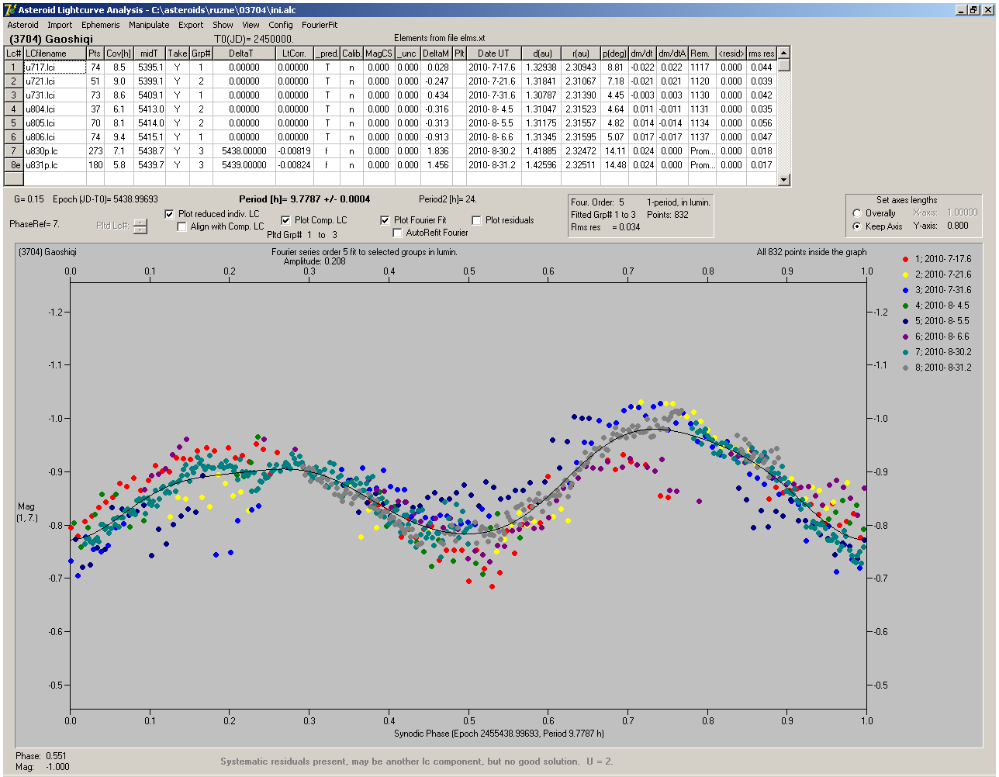Click the Amplitude: 0.208 text
The height and width of the screenshot is (777, 999).
[x=314, y=261]
